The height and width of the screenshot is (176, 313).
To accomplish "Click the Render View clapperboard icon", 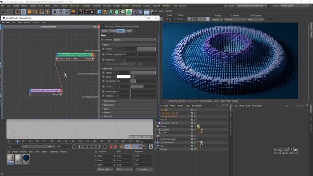I will 80,12.
